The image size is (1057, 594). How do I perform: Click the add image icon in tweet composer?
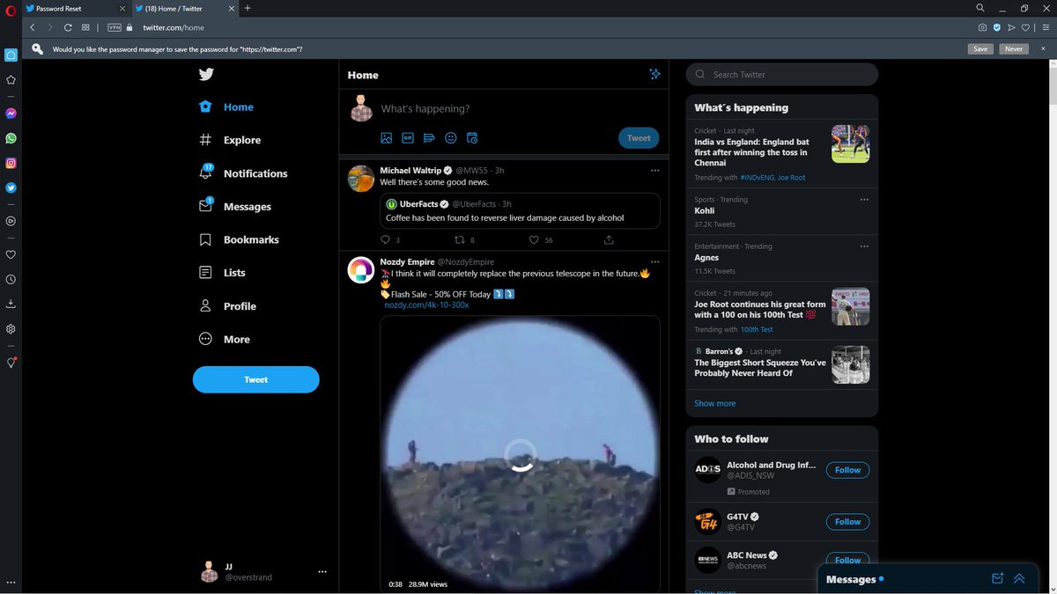point(386,138)
